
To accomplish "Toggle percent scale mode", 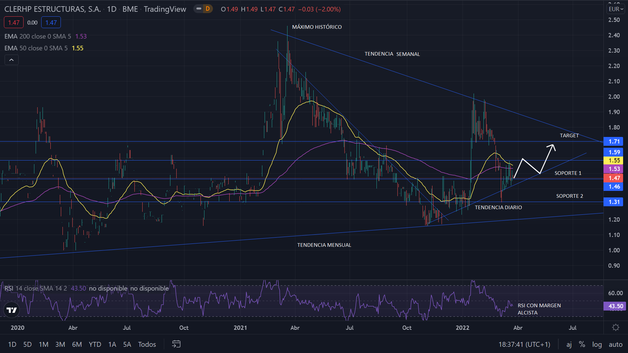I will pos(582,344).
